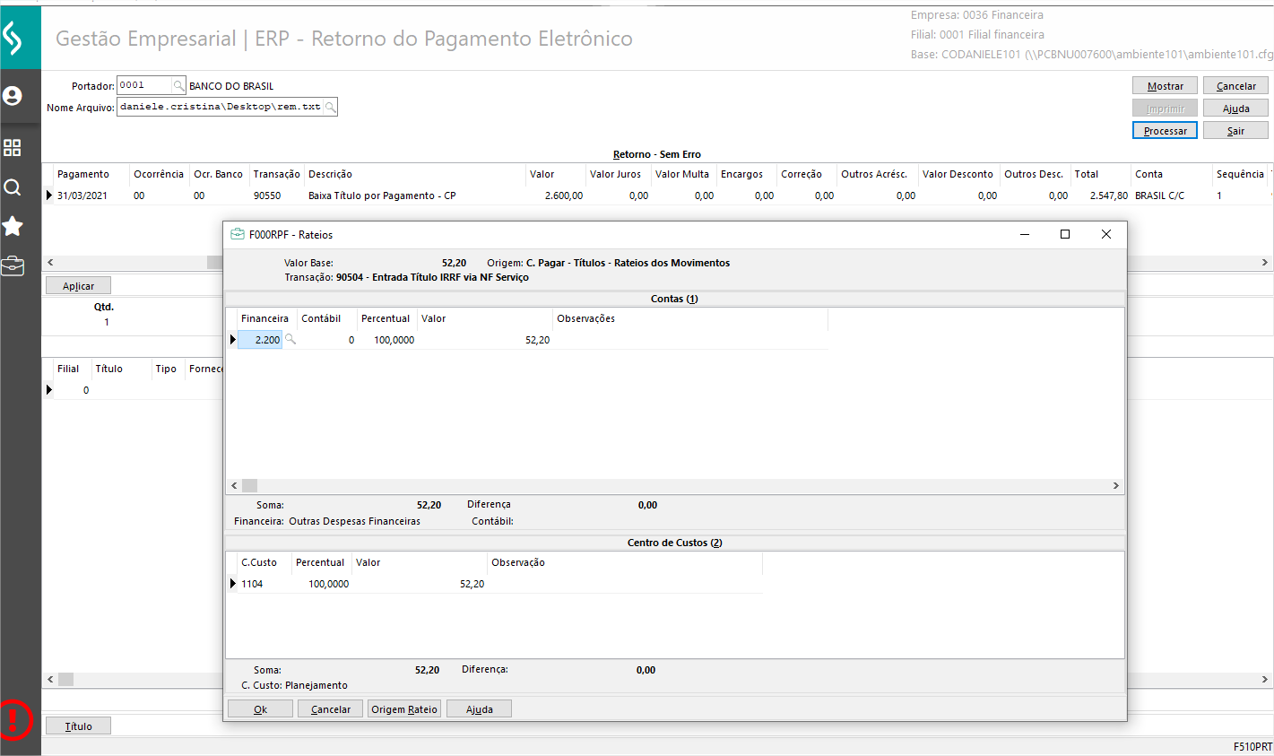Click the briefcase icon in sidebar

coord(13,266)
